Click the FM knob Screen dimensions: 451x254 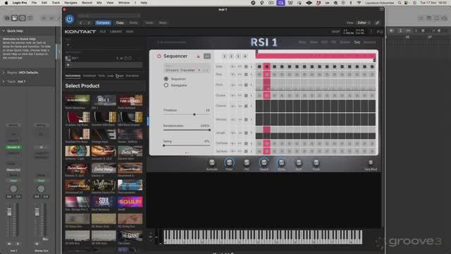pyautogui.click(x=247, y=163)
